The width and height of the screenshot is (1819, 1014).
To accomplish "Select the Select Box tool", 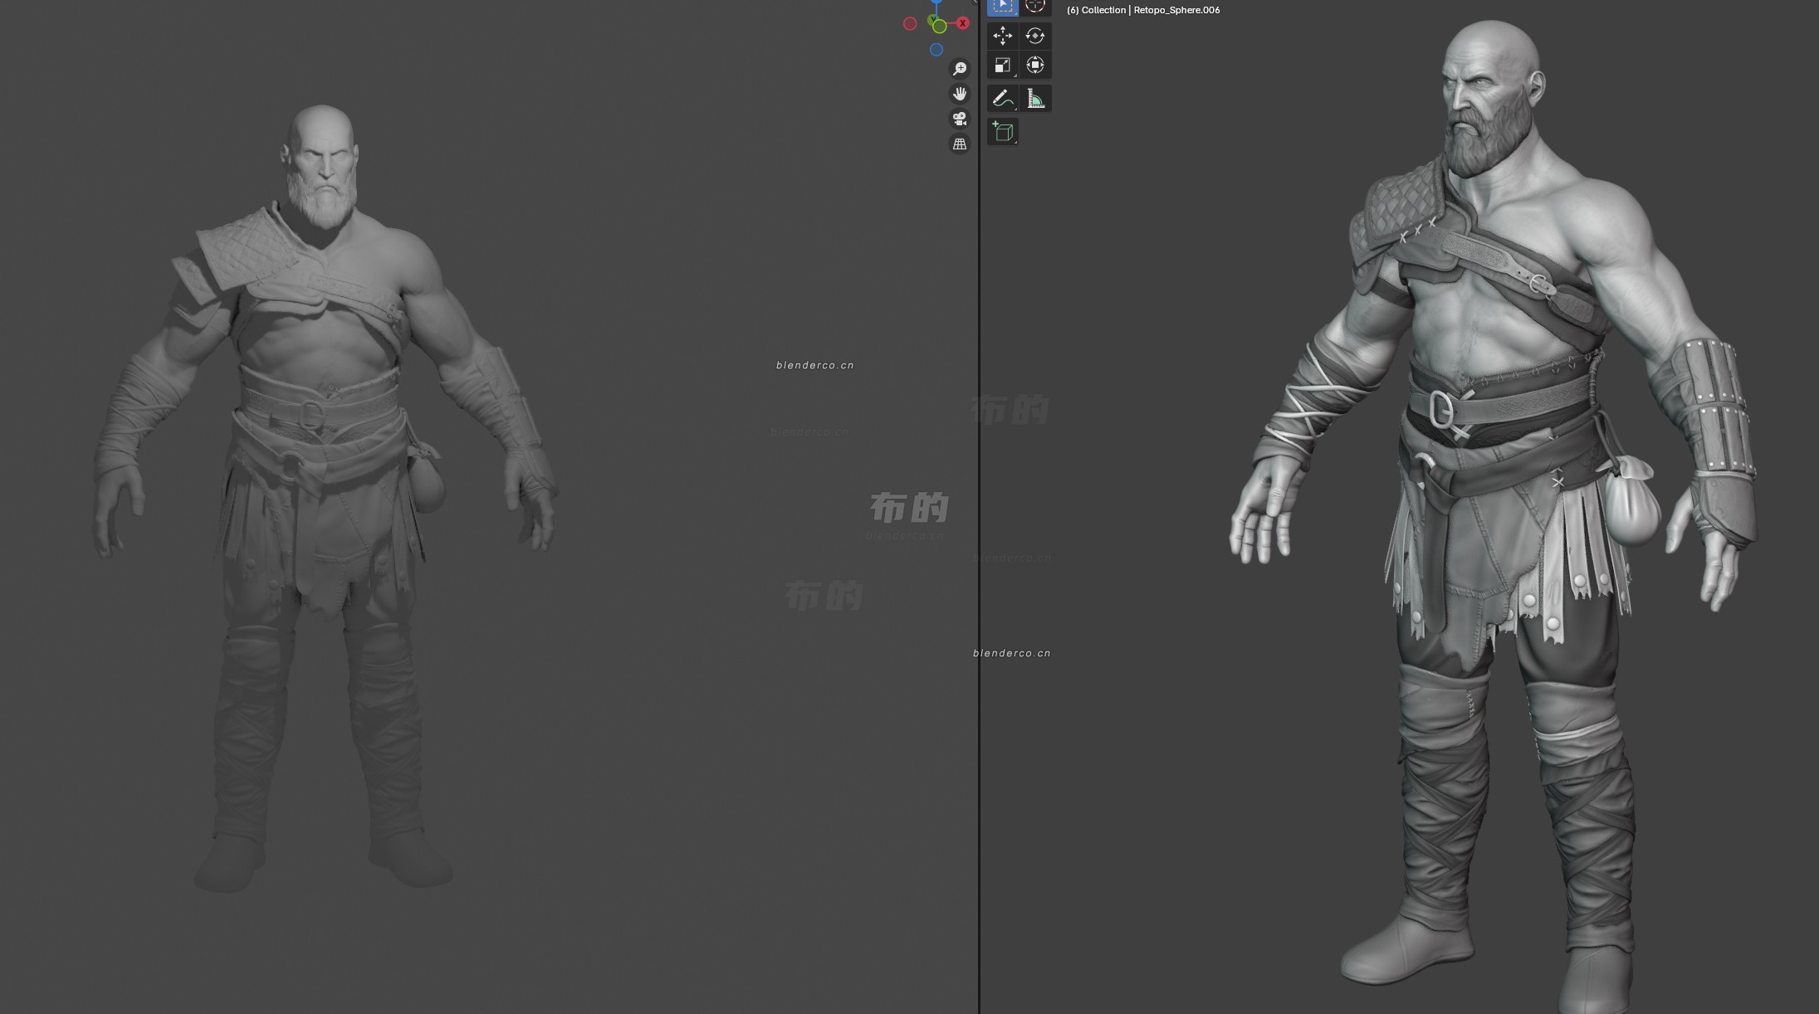I will [1002, 7].
